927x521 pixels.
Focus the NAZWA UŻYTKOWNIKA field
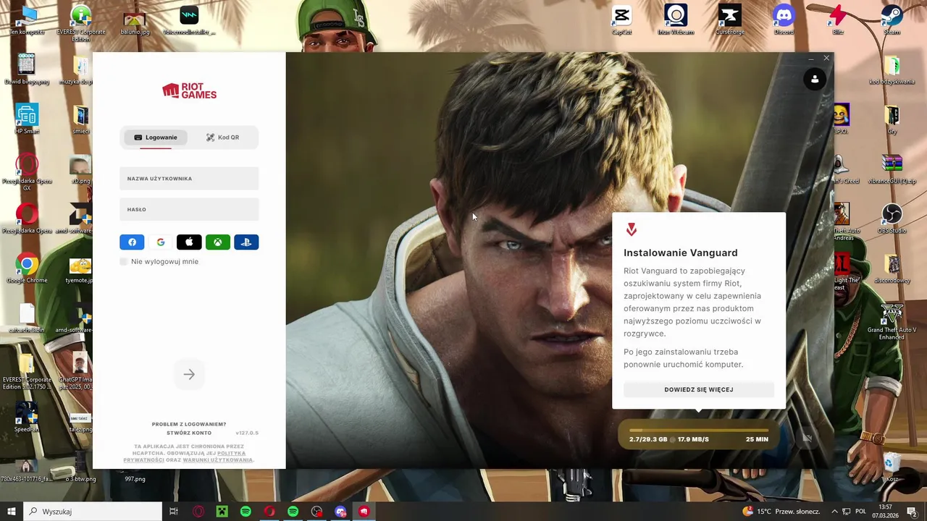tap(189, 178)
